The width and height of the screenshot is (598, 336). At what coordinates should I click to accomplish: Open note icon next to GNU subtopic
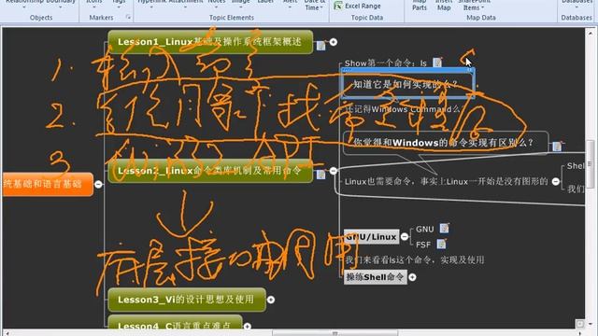point(445,228)
